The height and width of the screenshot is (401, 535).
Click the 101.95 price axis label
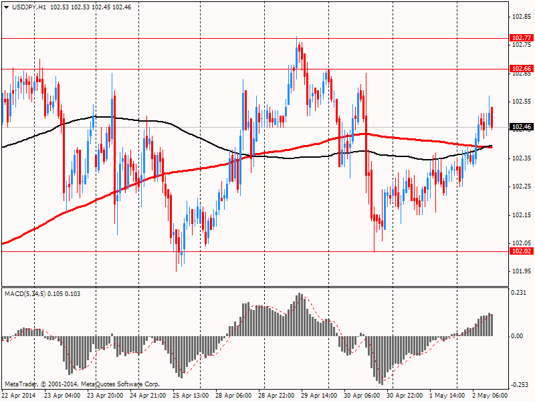521,271
